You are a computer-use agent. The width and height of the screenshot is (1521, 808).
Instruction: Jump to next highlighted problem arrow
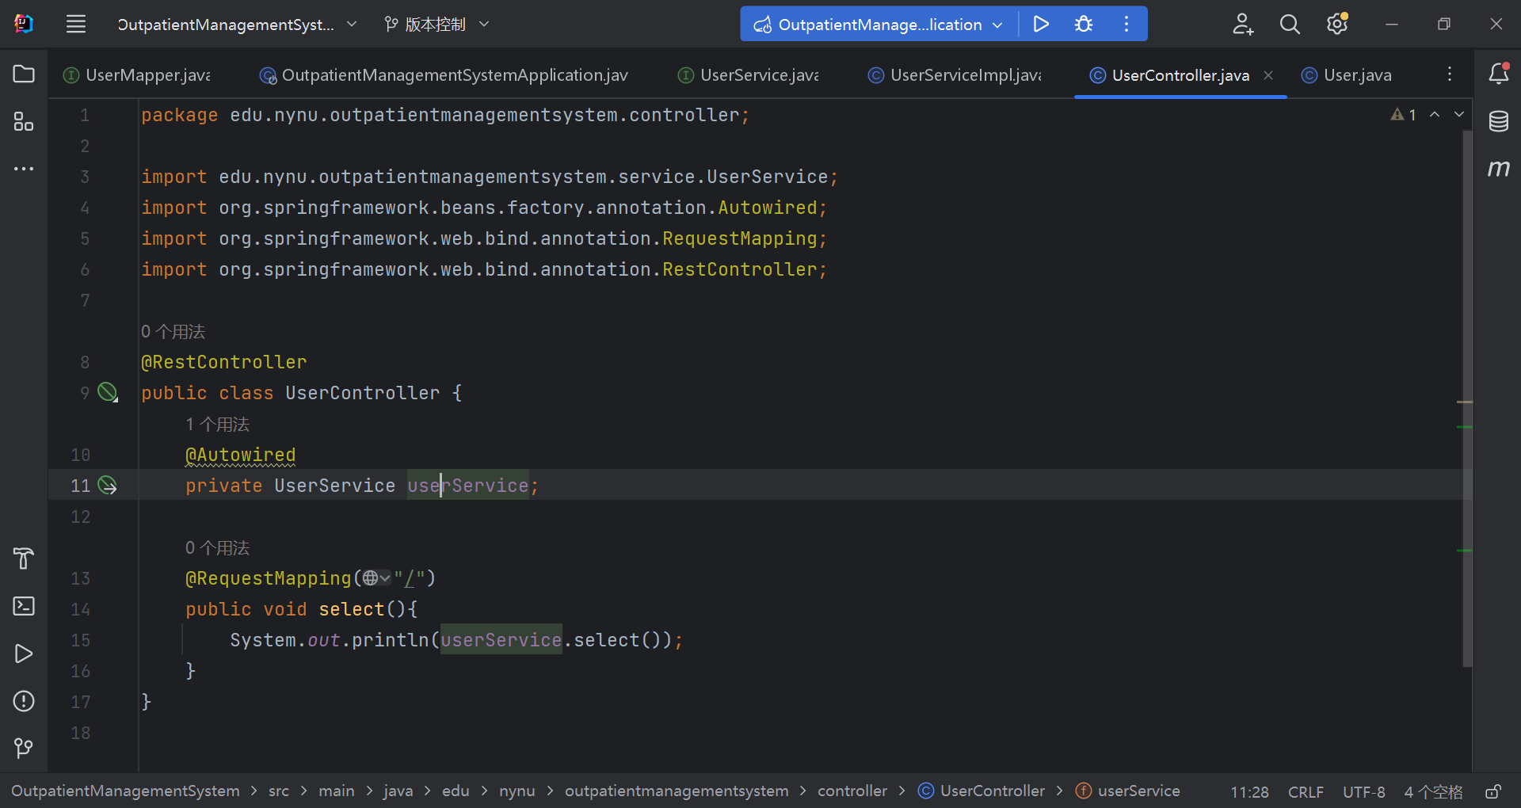[1459, 115]
